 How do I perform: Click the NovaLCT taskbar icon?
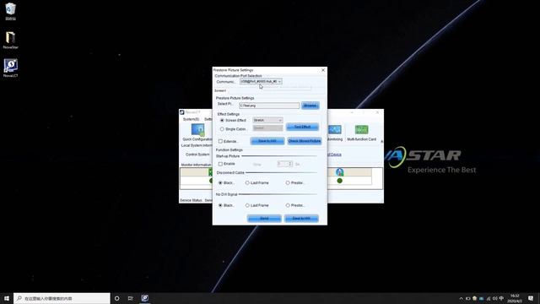(x=145, y=298)
